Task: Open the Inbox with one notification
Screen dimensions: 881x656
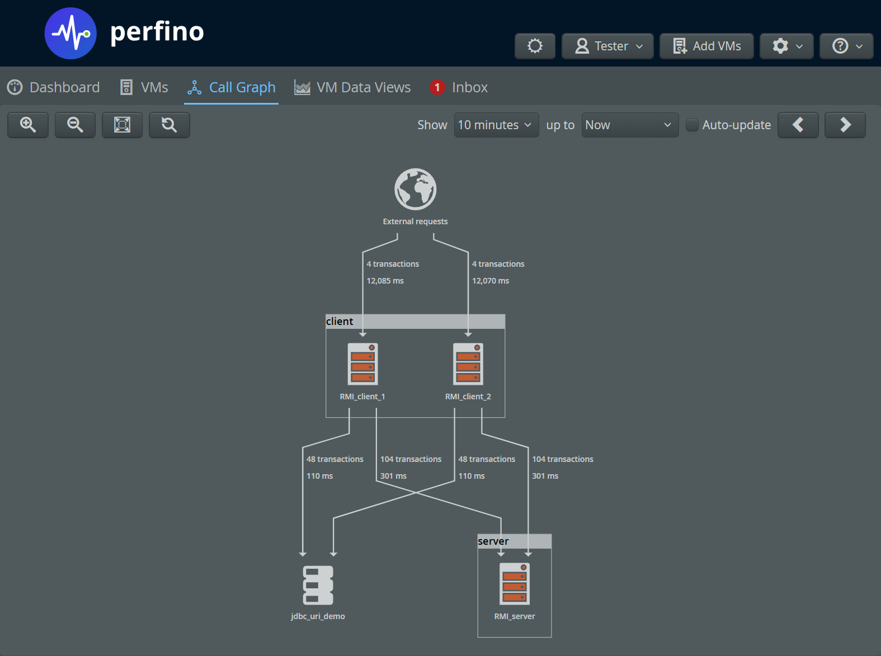Action: tap(459, 87)
